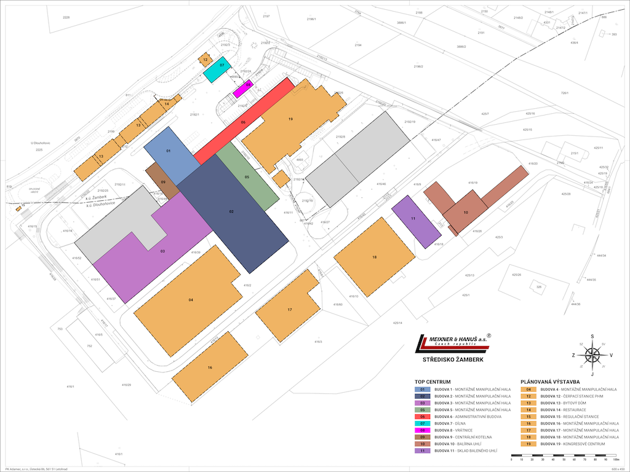Click the distance scale bar
Image resolution: width=630 pixels, height=472 pixels.
click(565, 458)
